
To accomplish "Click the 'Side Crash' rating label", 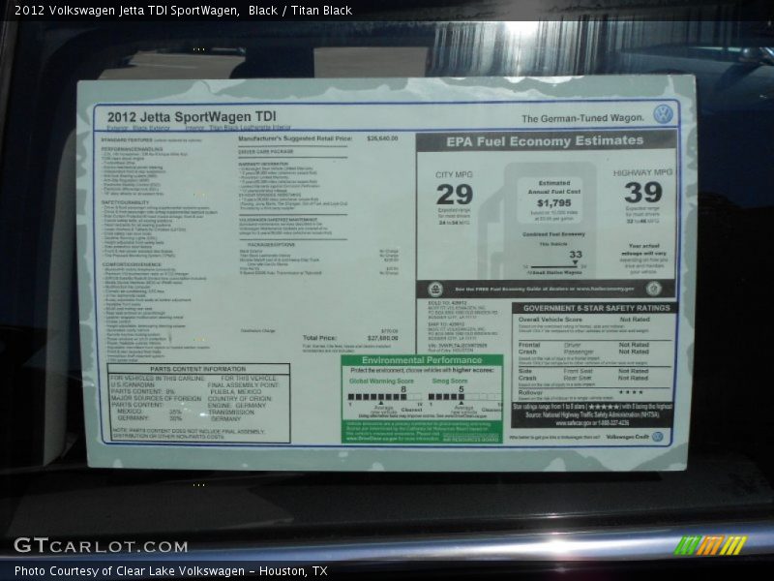I will (x=527, y=374).
